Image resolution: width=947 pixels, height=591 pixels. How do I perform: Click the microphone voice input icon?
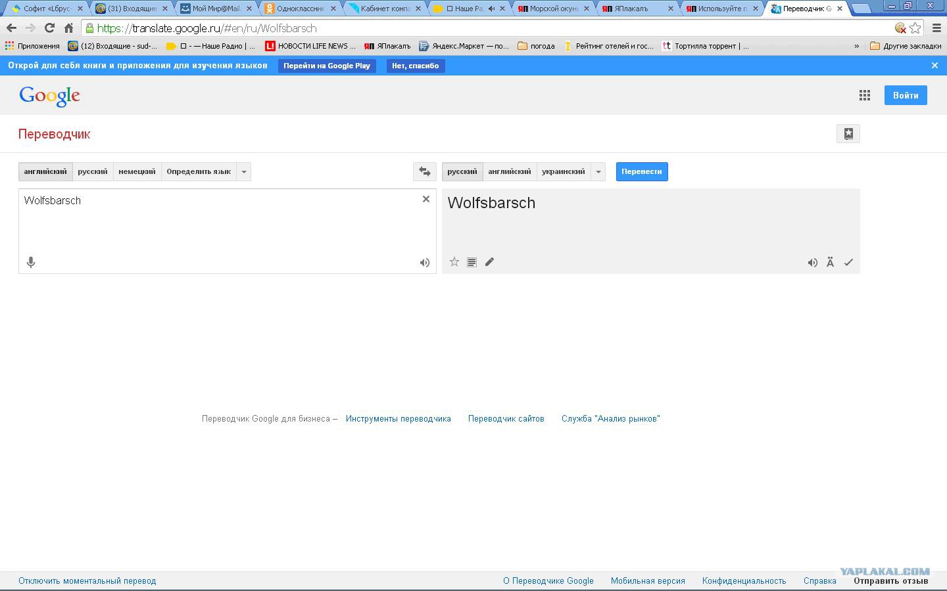tap(30, 263)
